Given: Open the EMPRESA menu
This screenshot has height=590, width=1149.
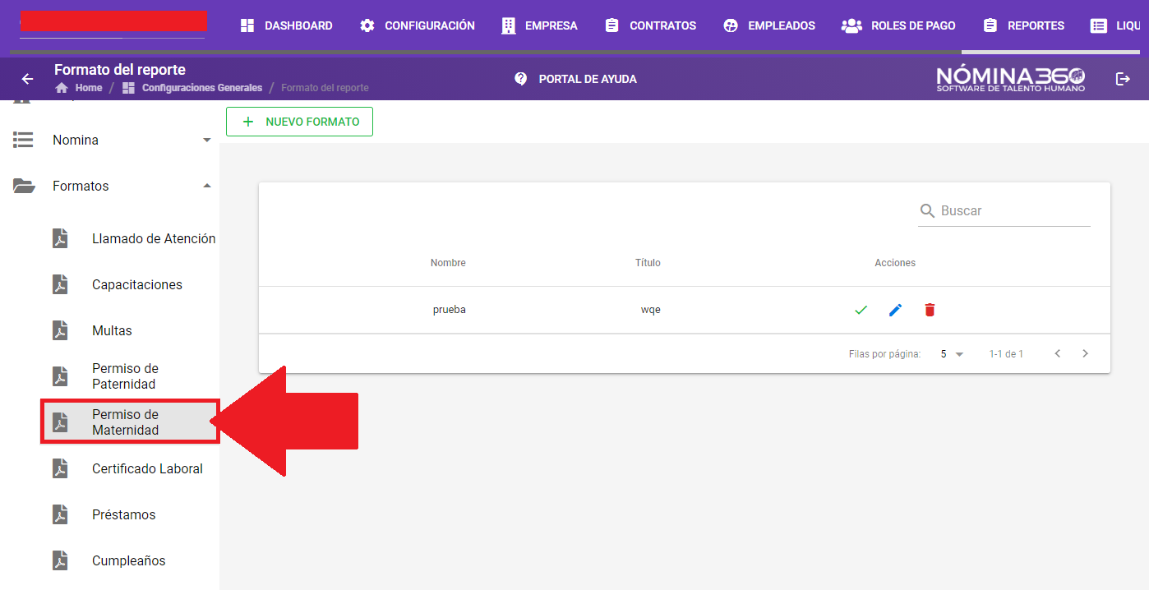Looking at the screenshot, I should point(539,25).
